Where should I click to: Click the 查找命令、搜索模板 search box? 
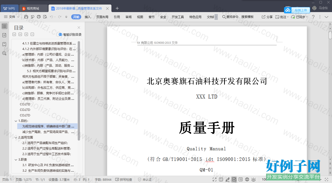(238, 17)
